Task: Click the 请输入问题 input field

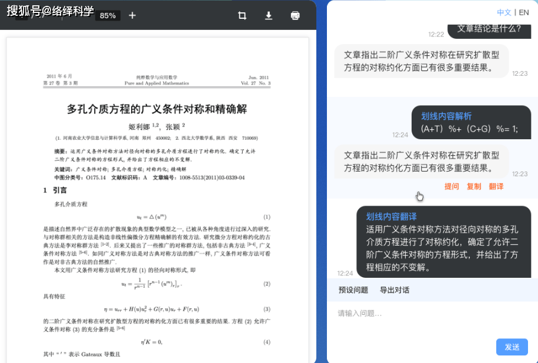Action: (x=412, y=313)
